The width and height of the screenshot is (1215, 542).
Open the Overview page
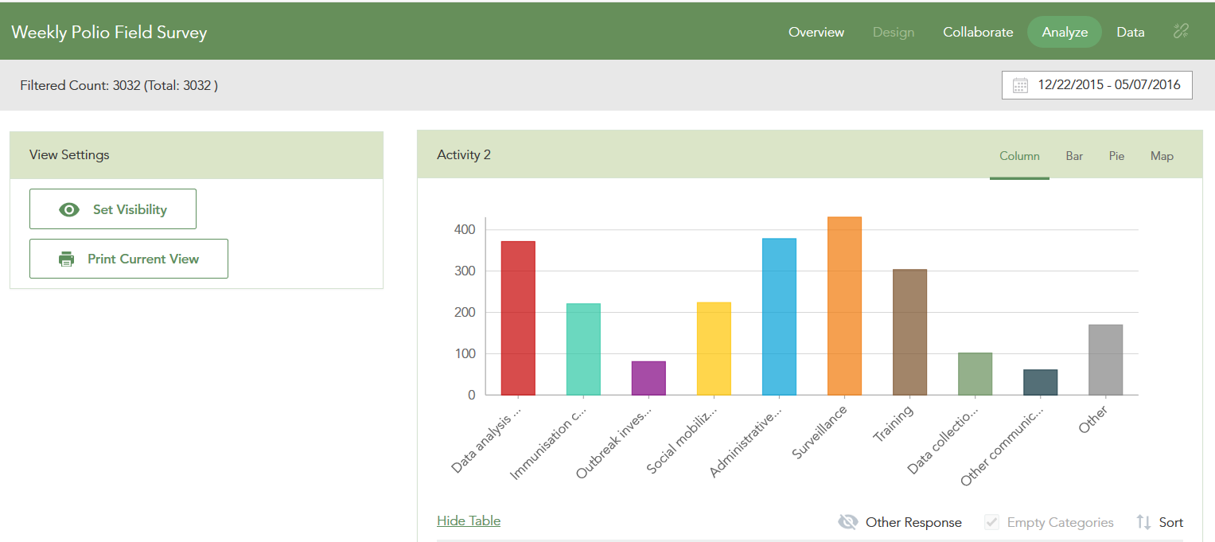[x=816, y=32]
